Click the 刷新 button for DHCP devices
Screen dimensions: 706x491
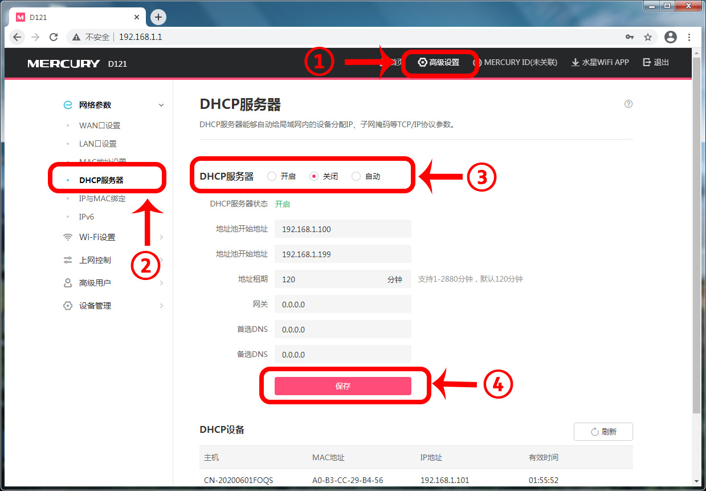click(603, 432)
